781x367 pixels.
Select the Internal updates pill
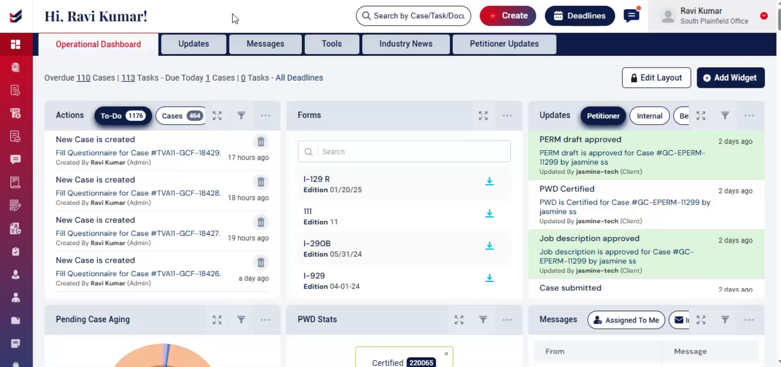649,116
